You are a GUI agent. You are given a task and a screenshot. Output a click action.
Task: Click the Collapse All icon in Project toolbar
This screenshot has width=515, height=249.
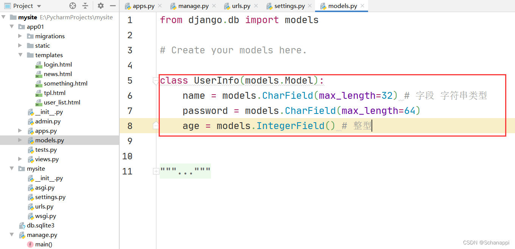[85, 6]
